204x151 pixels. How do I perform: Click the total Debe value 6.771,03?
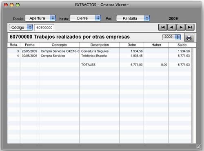pyautogui.click(x=137, y=65)
